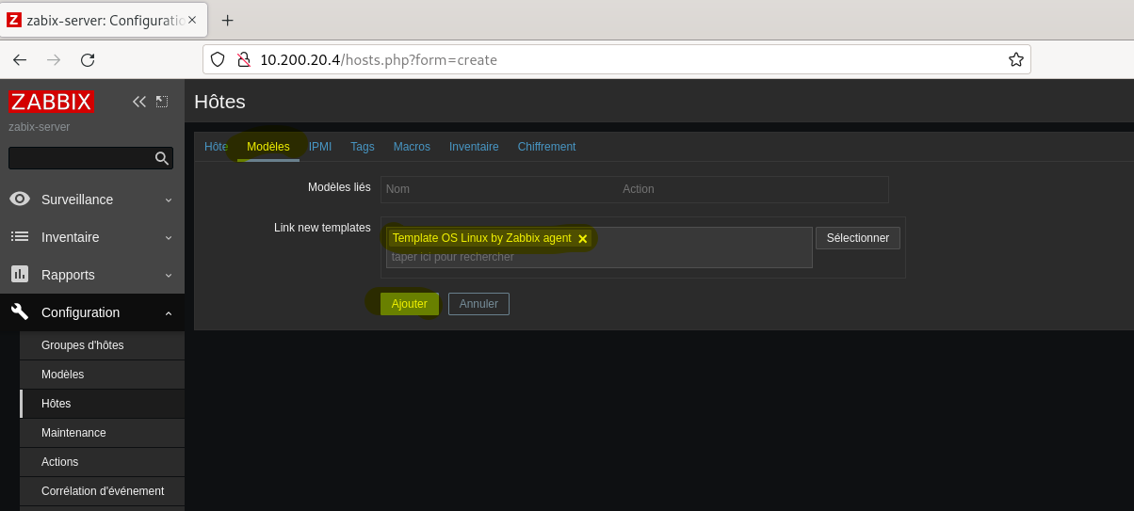Open a new browser tab
The image size is (1134, 511).
(x=227, y=21)
